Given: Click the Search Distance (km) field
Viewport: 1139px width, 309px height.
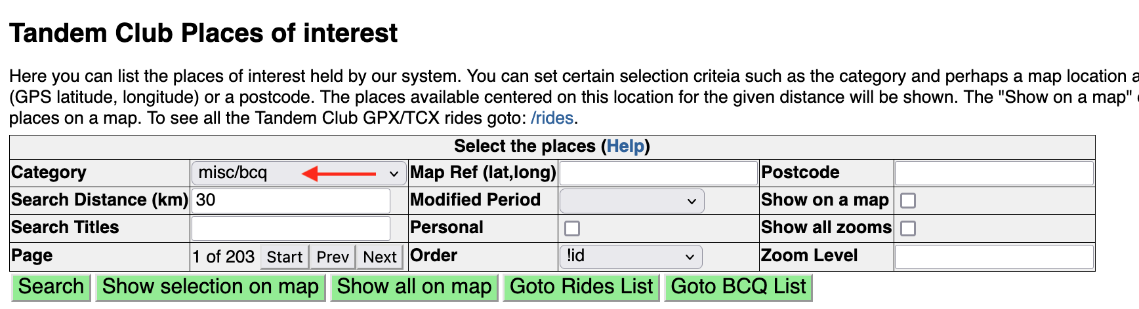Looking at the screenshot, I should coord(291,201).
